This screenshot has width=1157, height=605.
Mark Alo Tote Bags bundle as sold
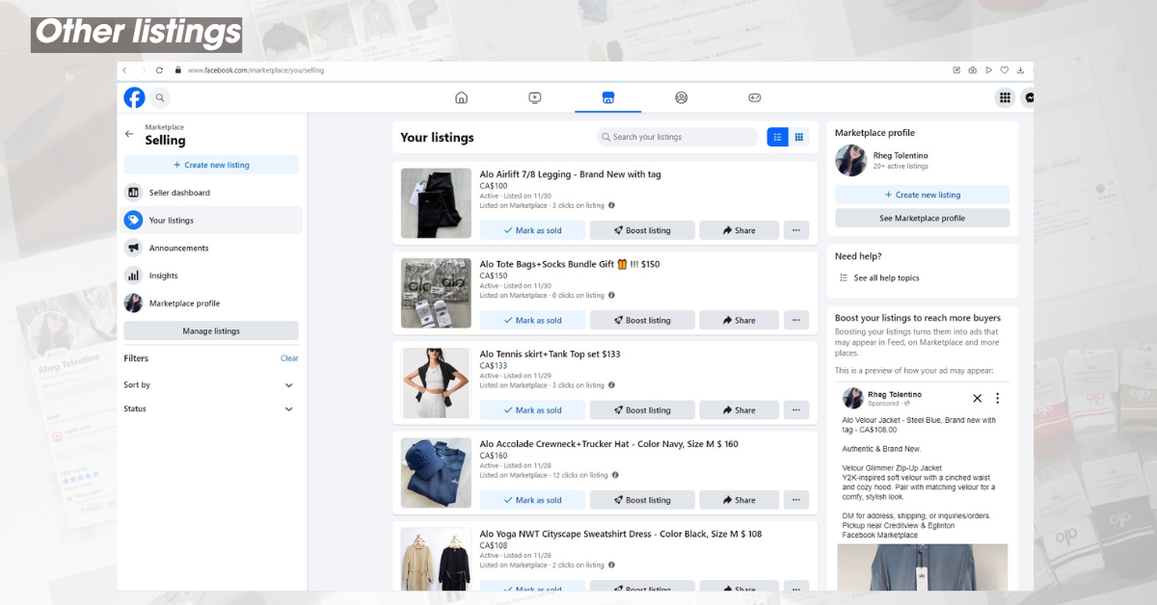click(x=532, y=320)
